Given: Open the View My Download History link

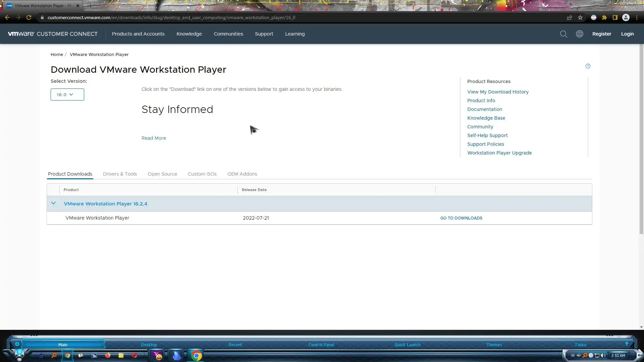Looking at the screenshot, I should pyautogui.click(x=497, y=92).
